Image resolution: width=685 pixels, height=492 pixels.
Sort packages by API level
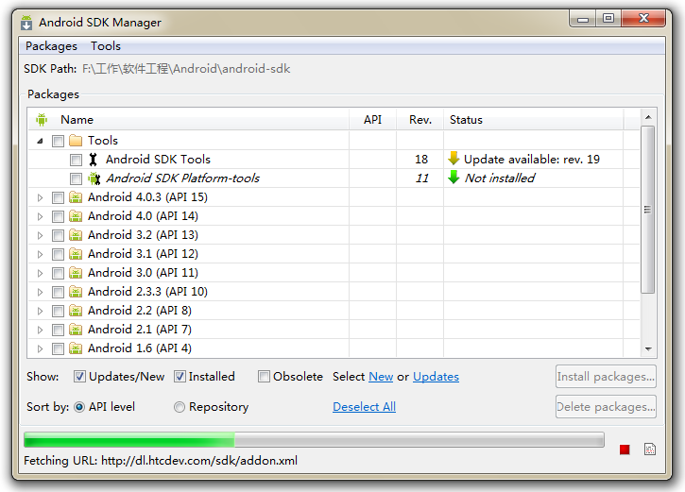(79, 407)
